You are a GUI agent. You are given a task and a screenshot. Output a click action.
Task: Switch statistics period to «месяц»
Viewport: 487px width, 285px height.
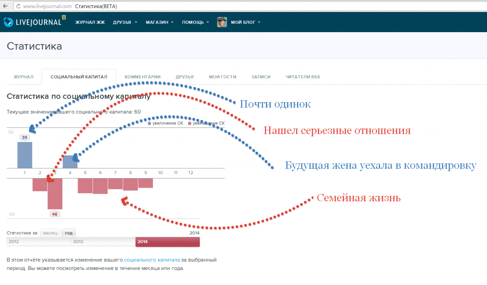[x=50, y=233]
